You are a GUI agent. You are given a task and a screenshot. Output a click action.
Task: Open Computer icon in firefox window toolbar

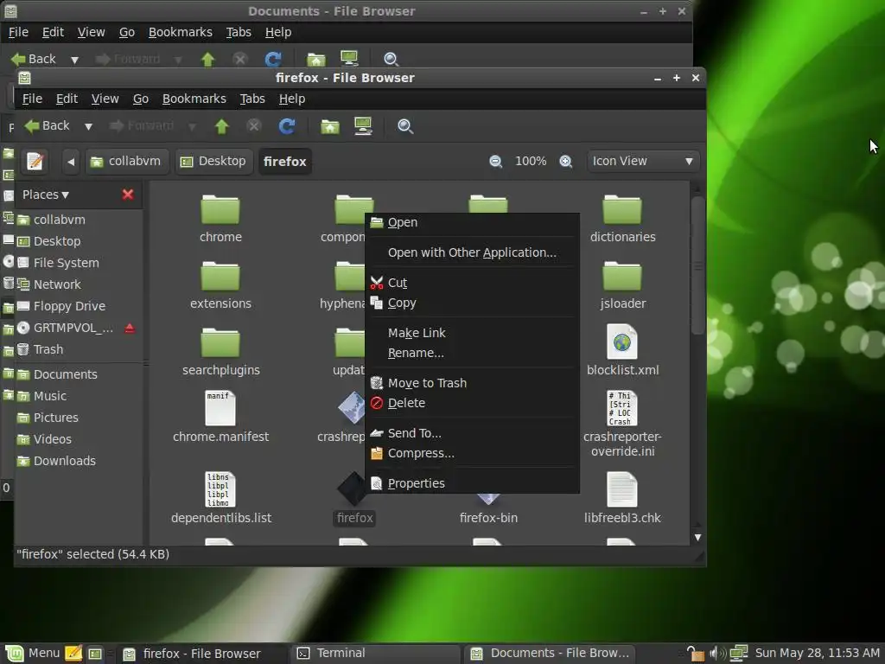tap(363, 126)
